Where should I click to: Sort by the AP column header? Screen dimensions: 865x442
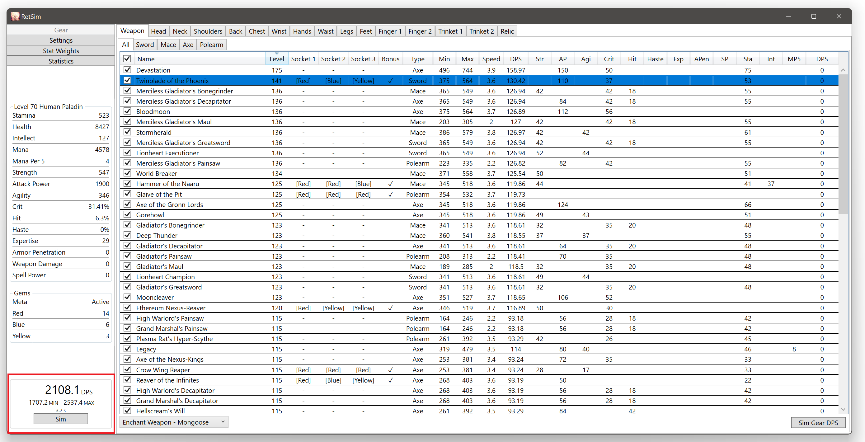(562, 59)
